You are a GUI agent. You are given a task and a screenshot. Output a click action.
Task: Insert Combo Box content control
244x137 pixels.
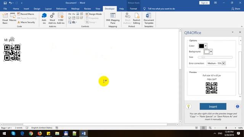pyautogui.click(x=74, y=18)
